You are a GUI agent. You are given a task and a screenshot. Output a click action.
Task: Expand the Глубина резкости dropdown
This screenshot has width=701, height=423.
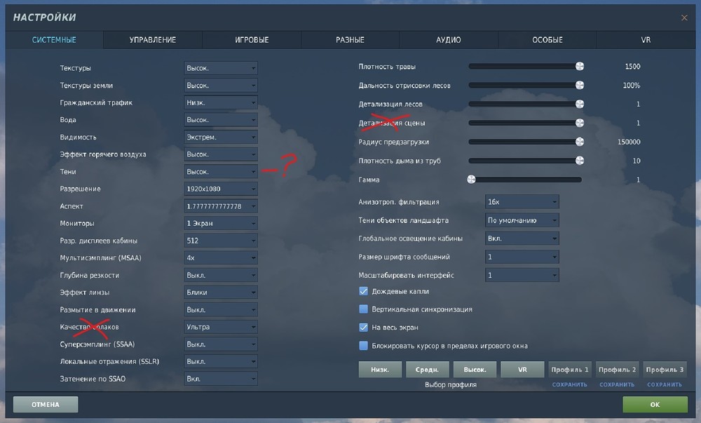220,275
